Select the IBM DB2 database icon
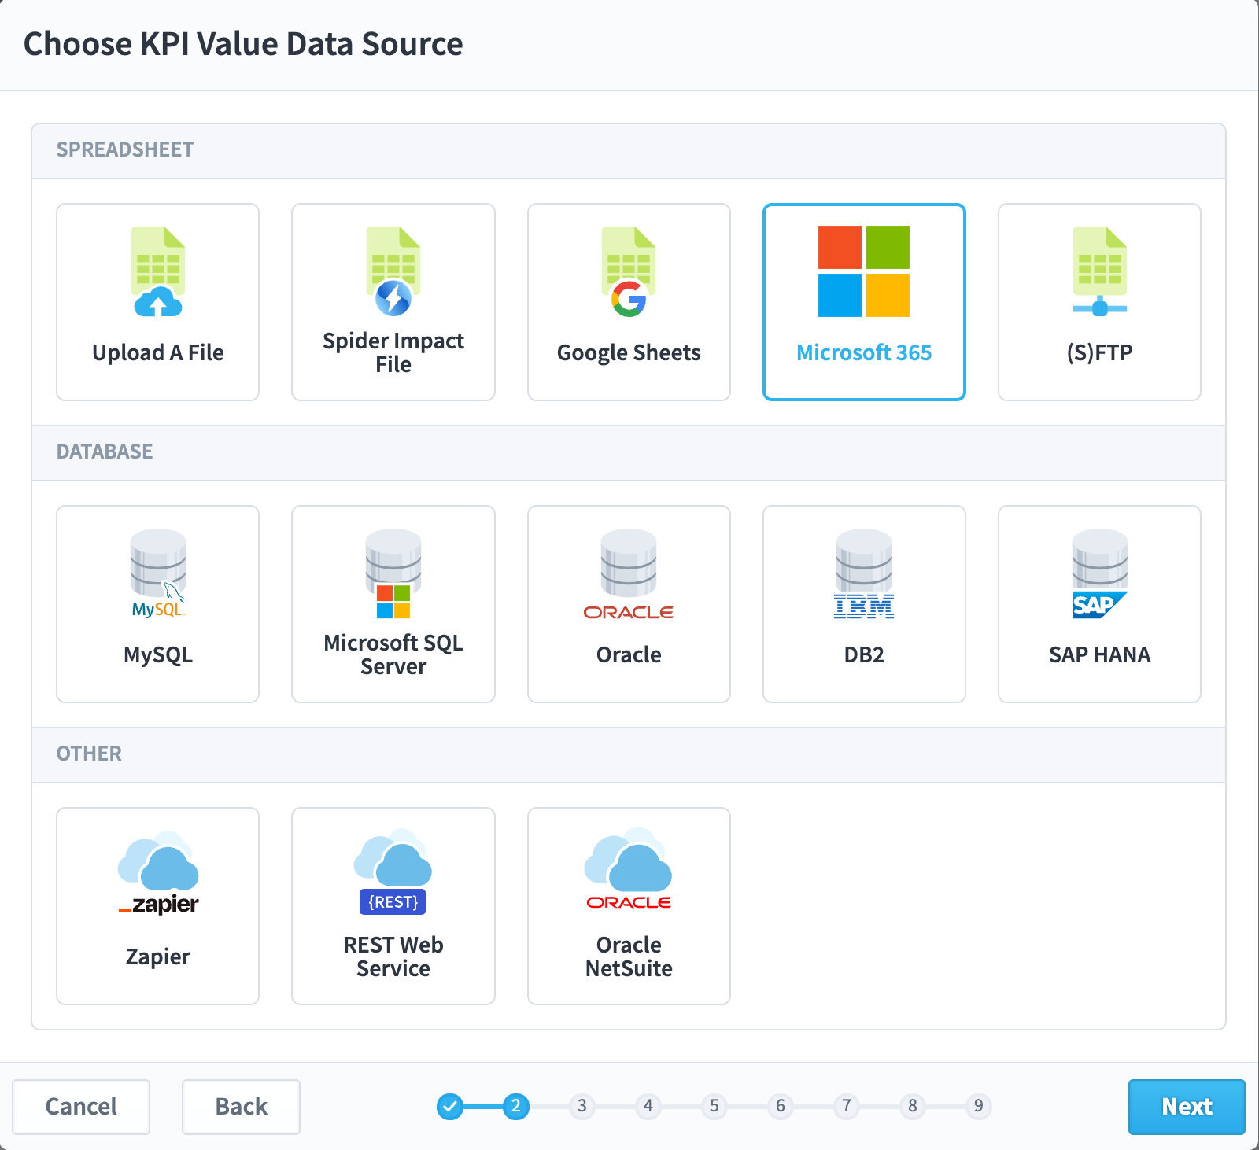Viewport: 1259px width, 1150px height. click(x=864, y=573)
